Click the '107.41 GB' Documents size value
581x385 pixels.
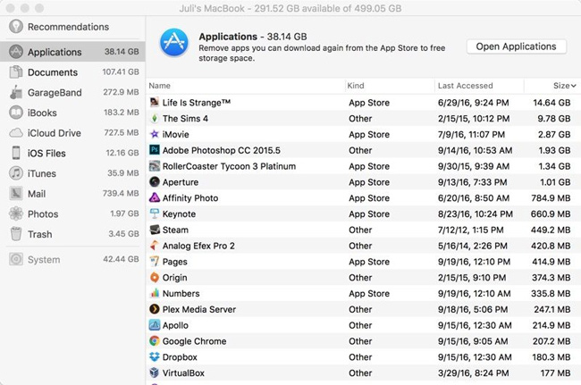[x=121, y=71]
